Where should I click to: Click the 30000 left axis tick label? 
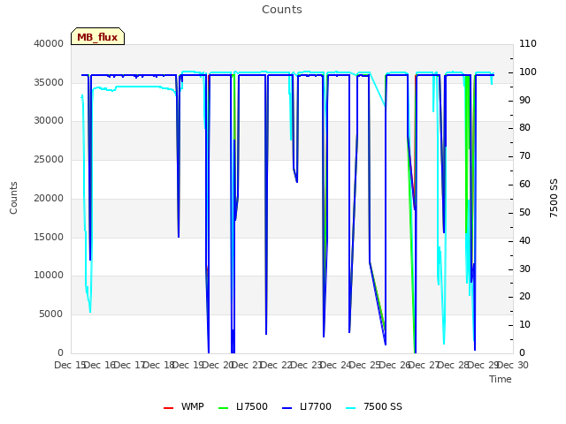[49, 121]
